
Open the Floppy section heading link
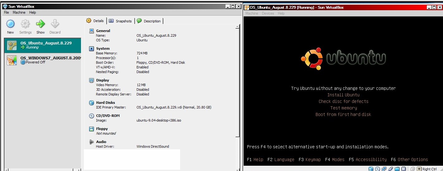point(102,129)
